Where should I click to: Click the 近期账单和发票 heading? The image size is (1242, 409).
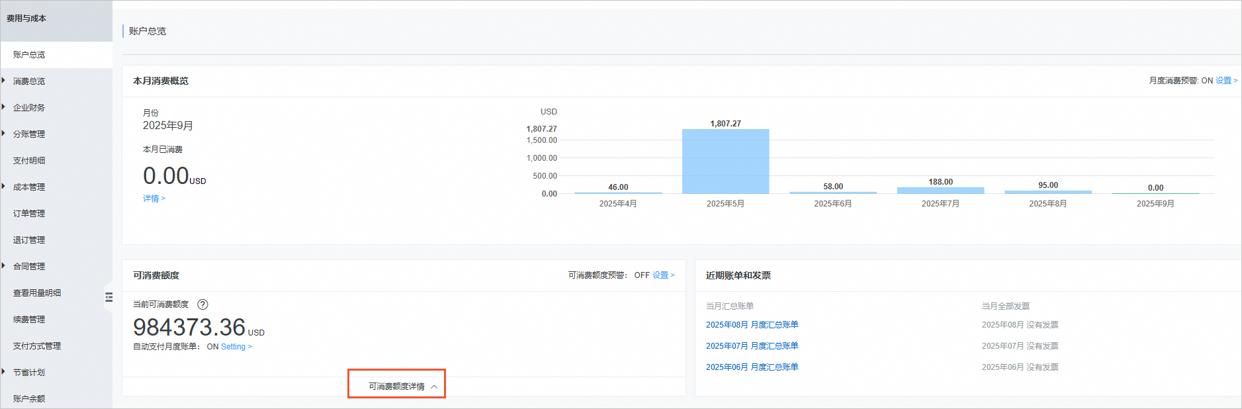(x=738, y=275)
